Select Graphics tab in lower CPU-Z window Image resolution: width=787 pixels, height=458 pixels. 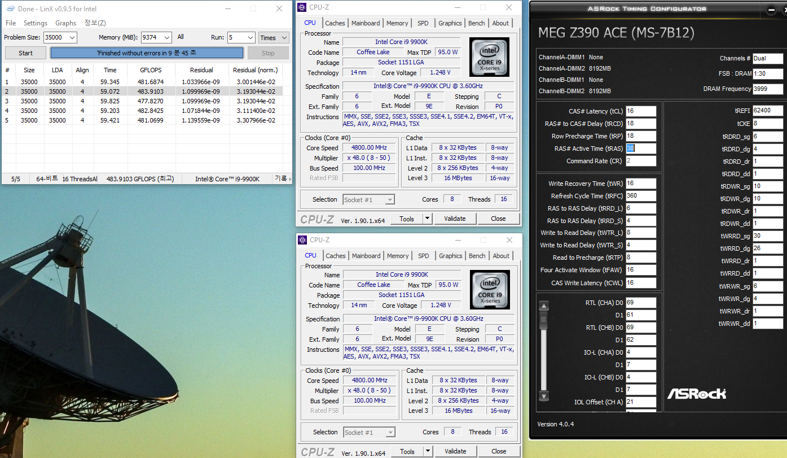pos(451,256)
